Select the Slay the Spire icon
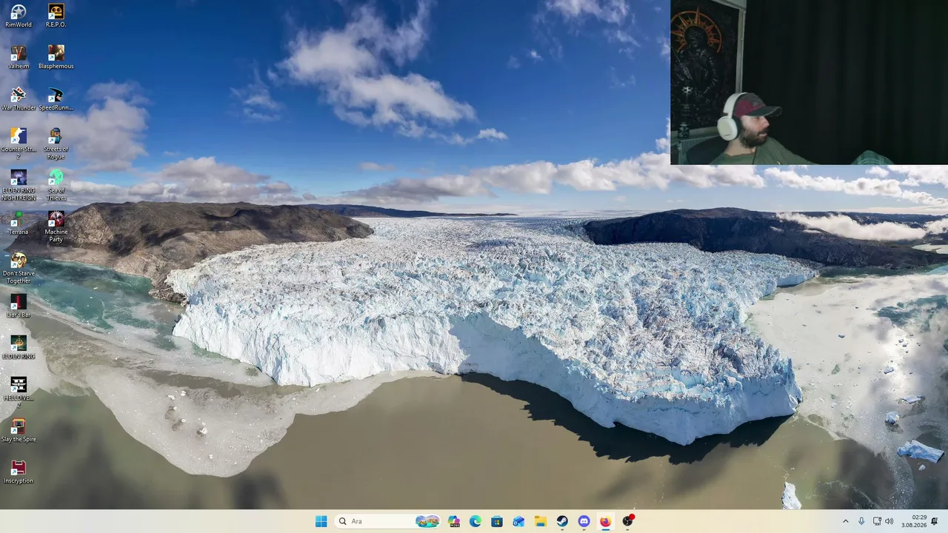Screen dimensions: 948x533 pyautogui.click(x=19, y=430)
